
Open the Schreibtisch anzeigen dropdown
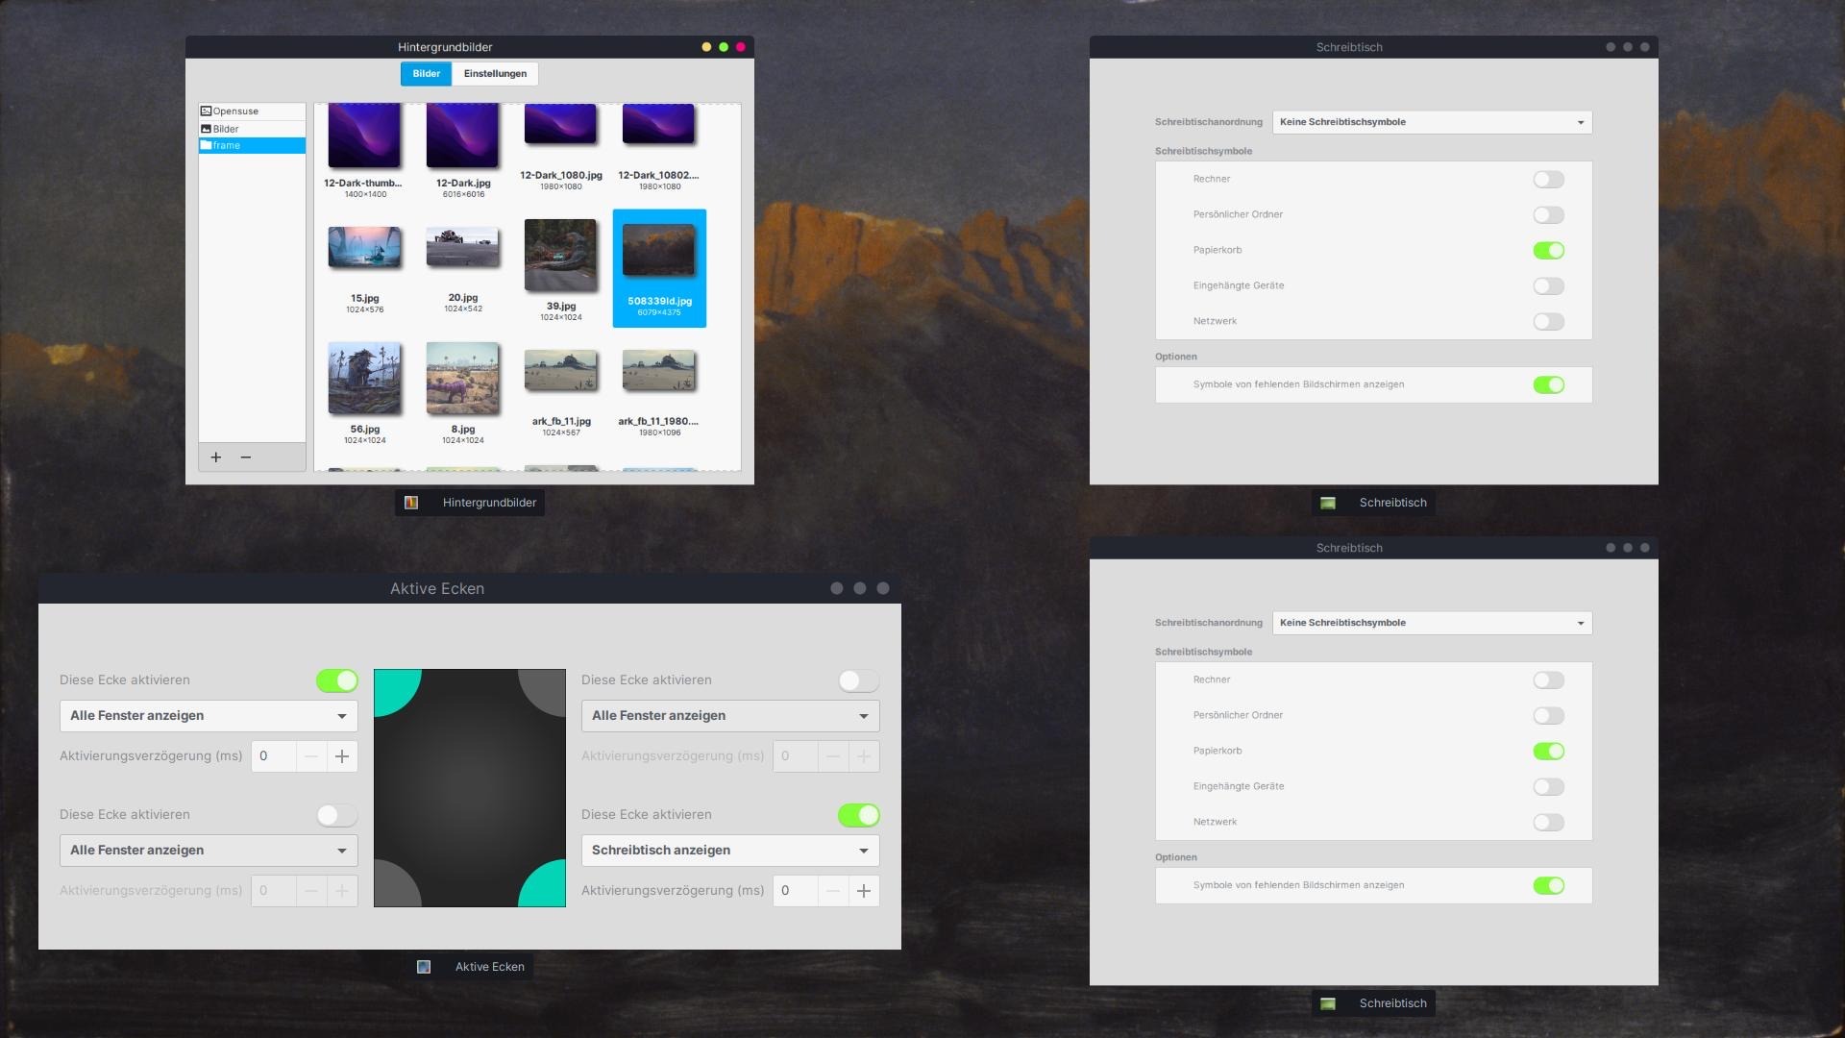729,851
